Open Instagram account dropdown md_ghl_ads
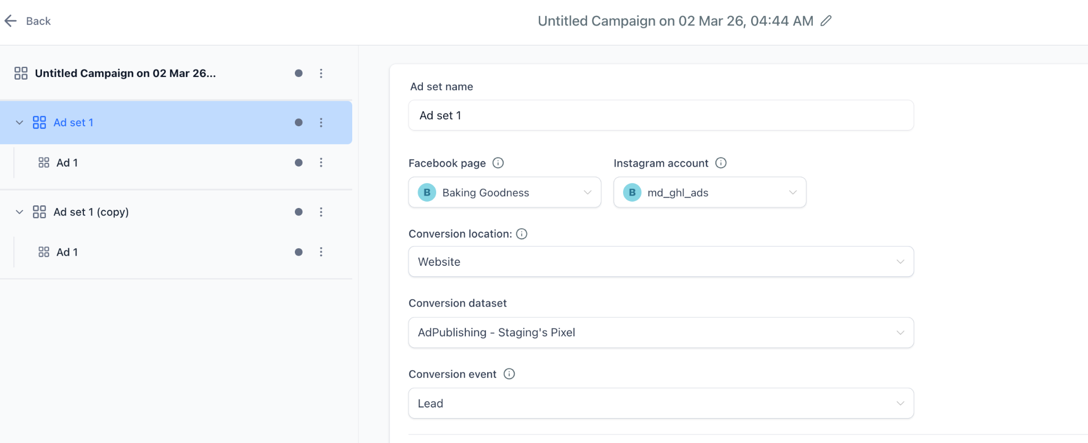Viewport: 1088px width, 443px height. pos(710,192)
